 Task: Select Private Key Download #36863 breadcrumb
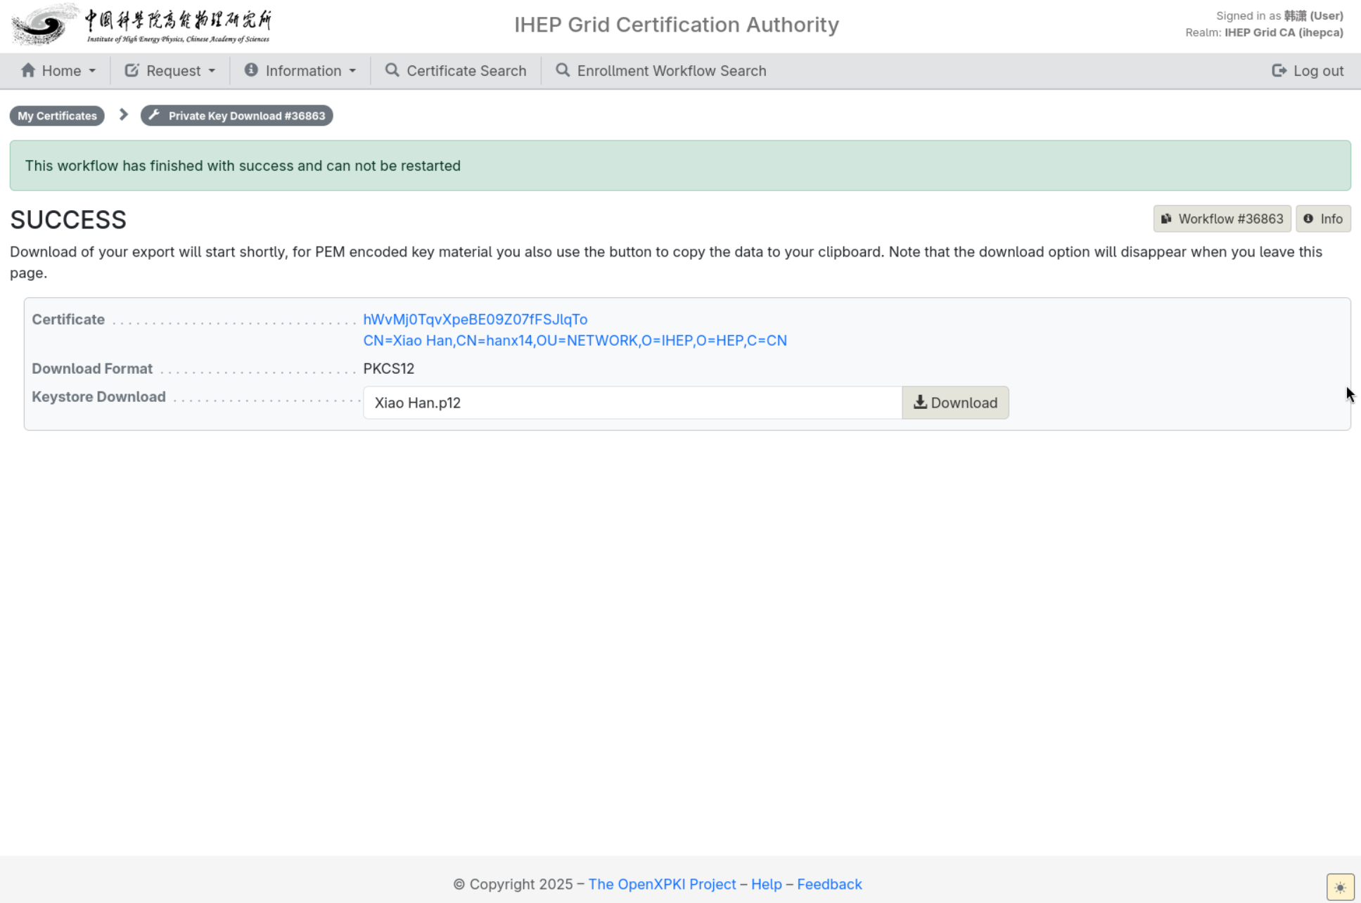237,116
